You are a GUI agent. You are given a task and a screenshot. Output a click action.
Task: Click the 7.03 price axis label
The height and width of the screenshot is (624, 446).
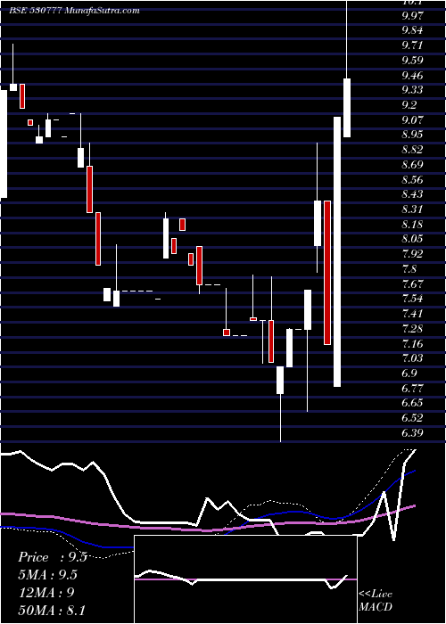click(412, 358)
